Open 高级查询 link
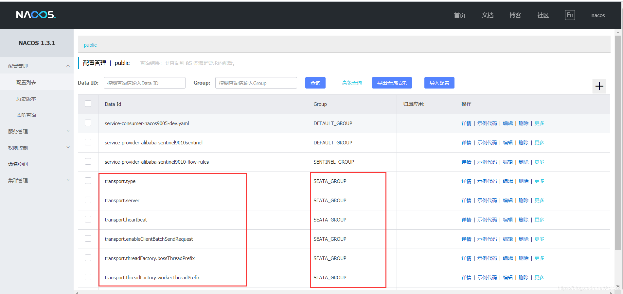This screenshot has height=294, width=623. tap(352, 83)
